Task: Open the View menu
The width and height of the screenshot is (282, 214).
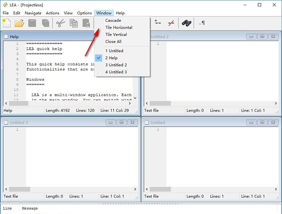Action: (68, 13)
